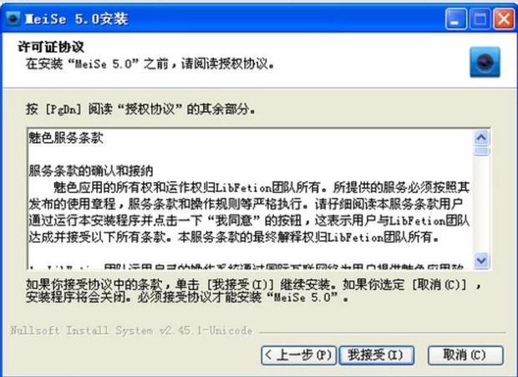Click inside the license agreement text box
This screenshot has width=518, height=377.
pyautogui.click(x=251, y=198)
